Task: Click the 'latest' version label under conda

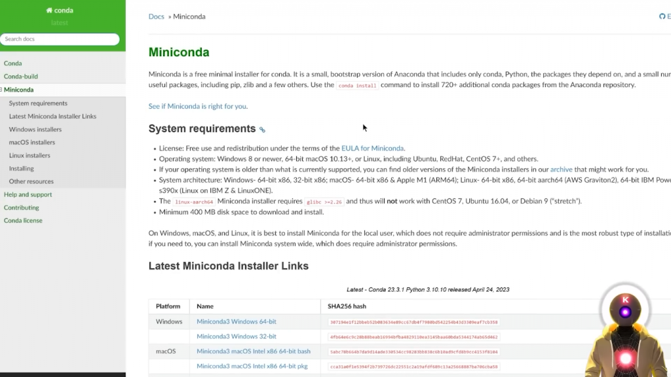Action: (60, 23)
